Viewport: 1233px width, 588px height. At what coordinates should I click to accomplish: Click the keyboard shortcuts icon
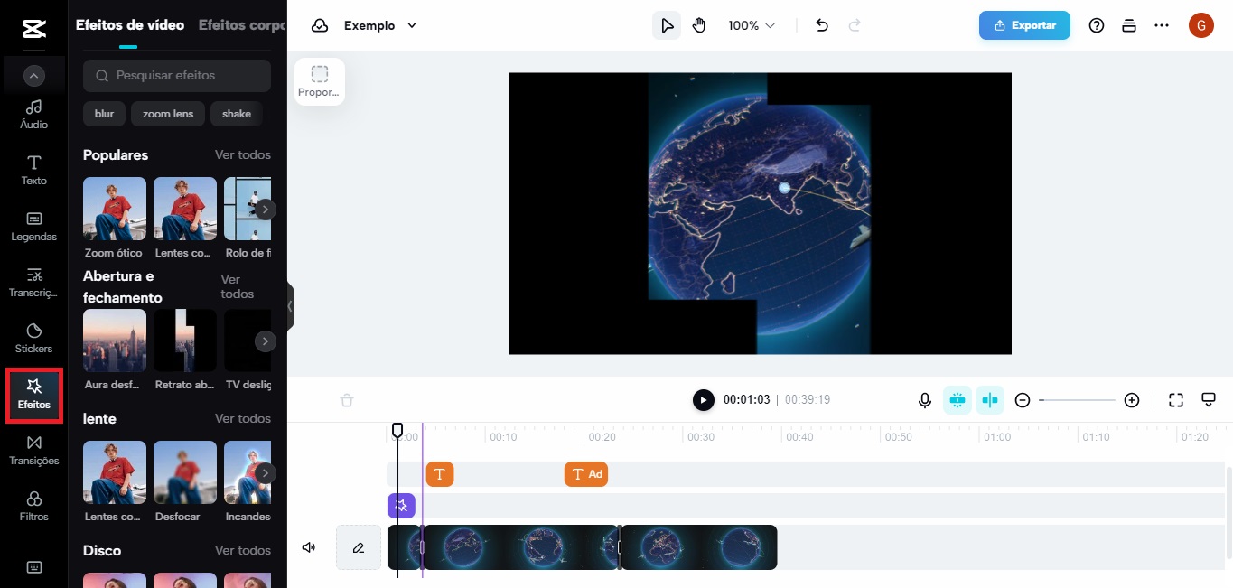[34, 567]
